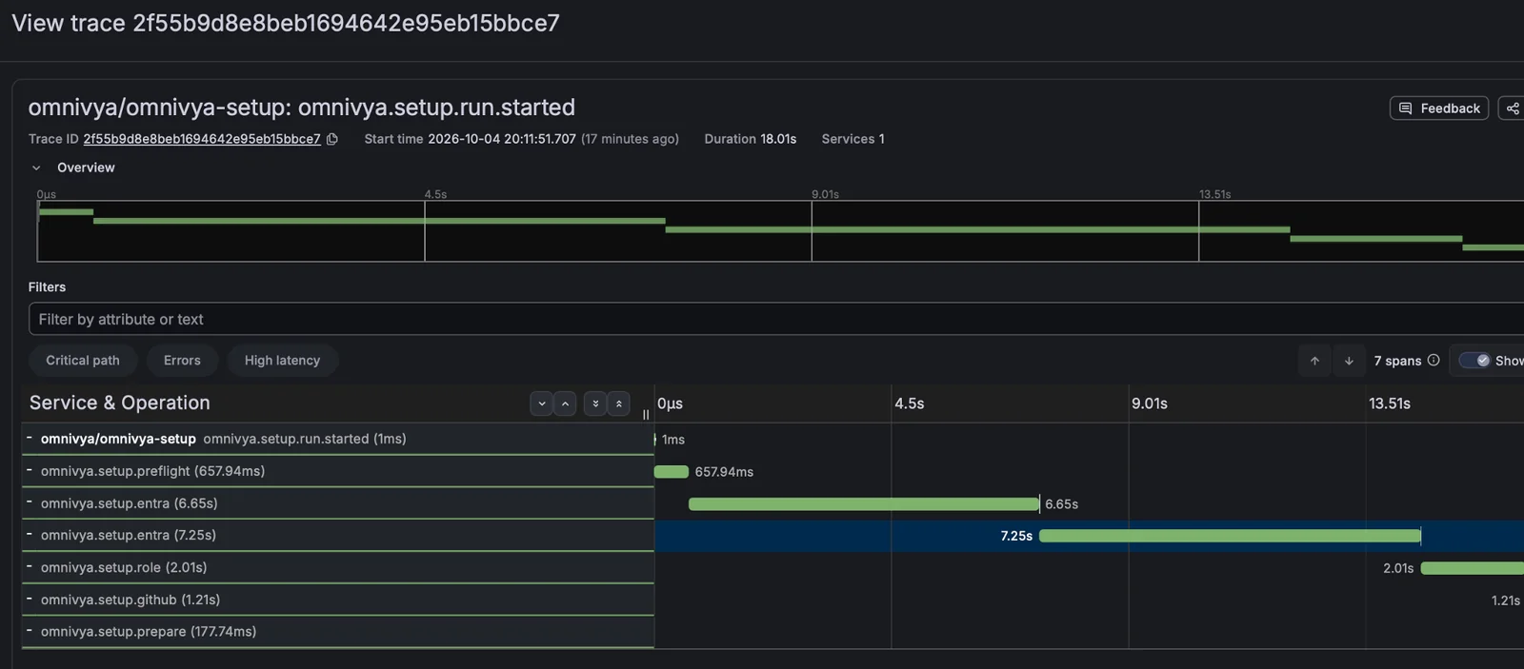
Task: Click the 1.21s github duration label
Action: click(1506, 600)
